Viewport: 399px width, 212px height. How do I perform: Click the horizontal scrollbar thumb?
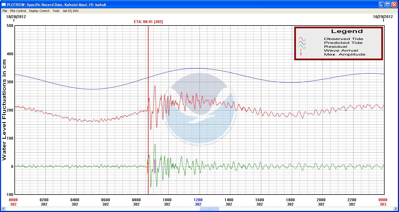tap(209, 209)
